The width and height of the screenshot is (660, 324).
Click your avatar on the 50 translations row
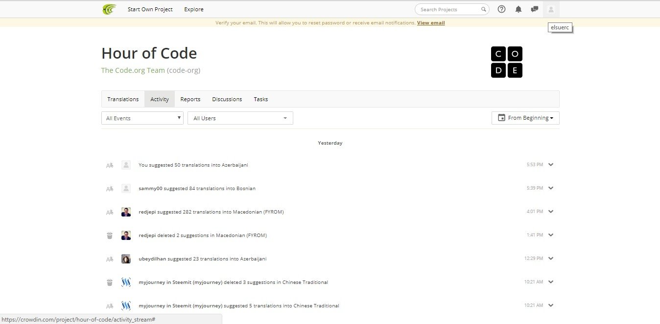(126, 165)
